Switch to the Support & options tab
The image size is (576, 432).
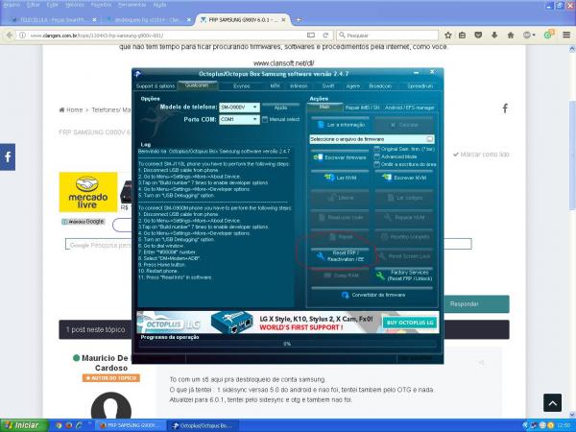point(156,86)
